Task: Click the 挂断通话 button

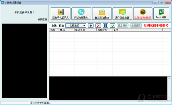Action: click(x=136, y=26)
